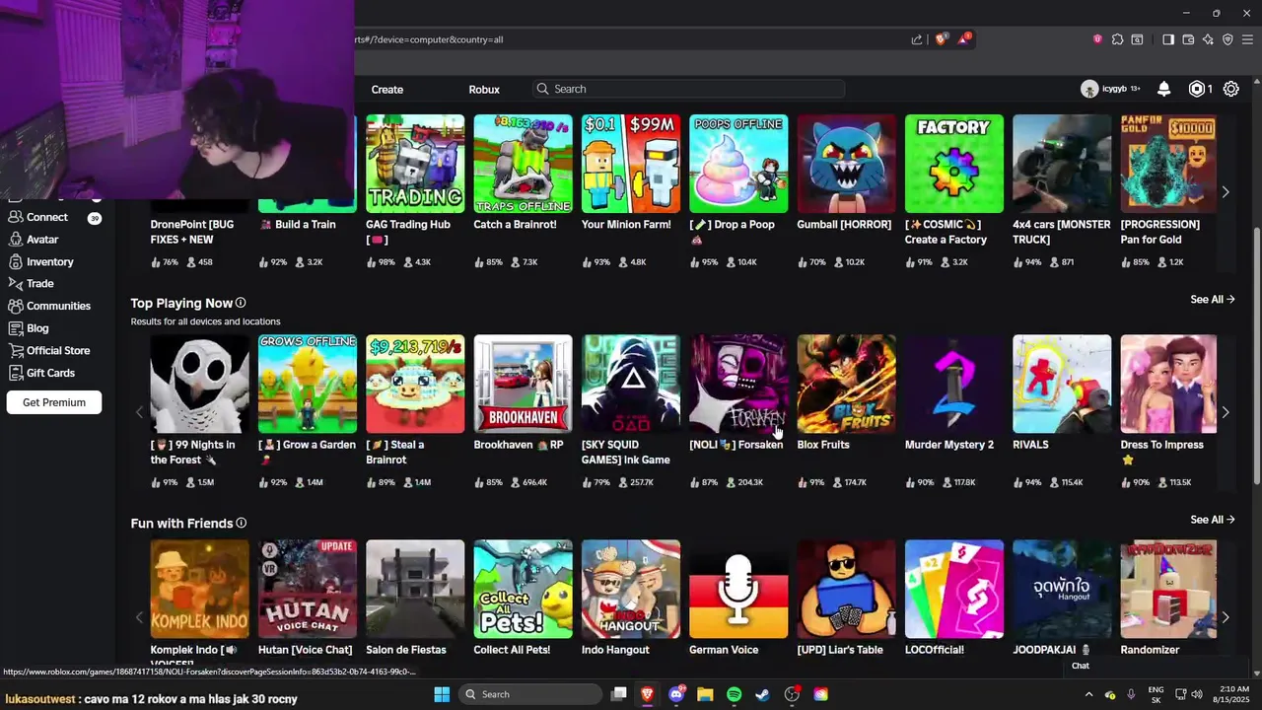This screenshot has width=1262, height=710.
Task: Open the browser hamburger menu
Action: (1247, 39)
